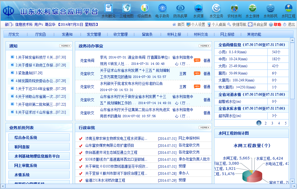Enable fullscreen with 开启全屏

coord(257,25)
